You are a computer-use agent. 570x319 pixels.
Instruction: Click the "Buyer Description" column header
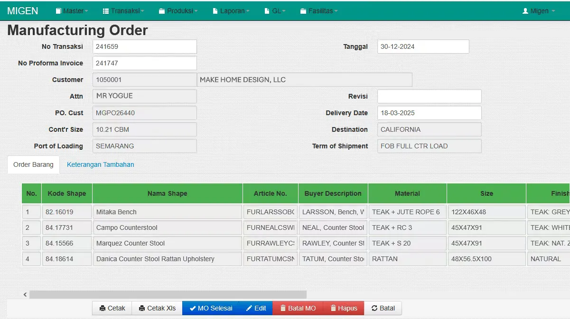333,193
